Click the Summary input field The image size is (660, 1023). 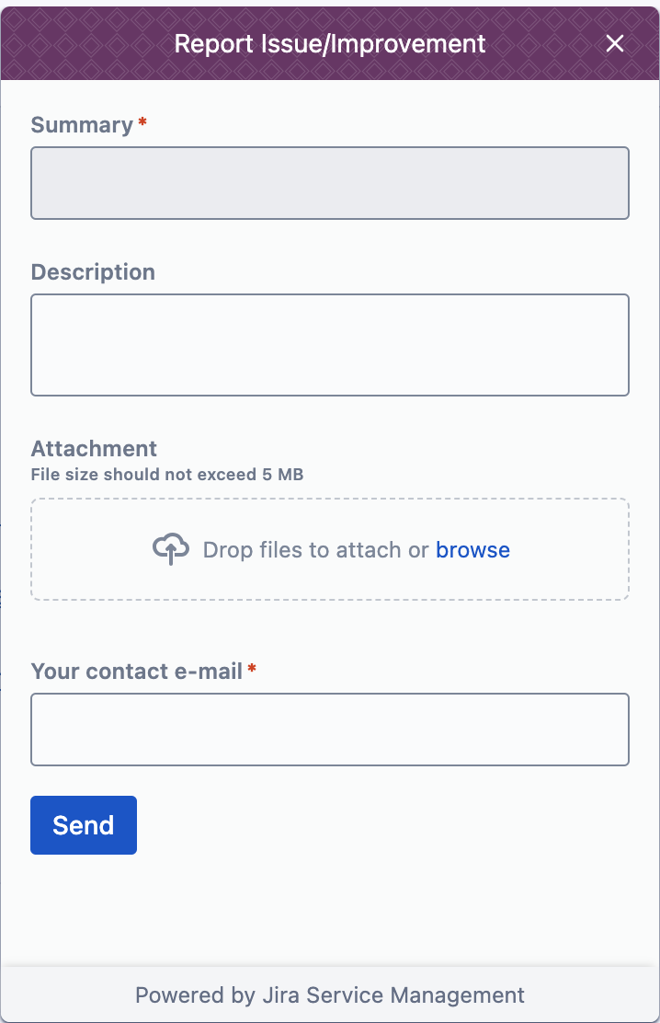tap(330, 182)
